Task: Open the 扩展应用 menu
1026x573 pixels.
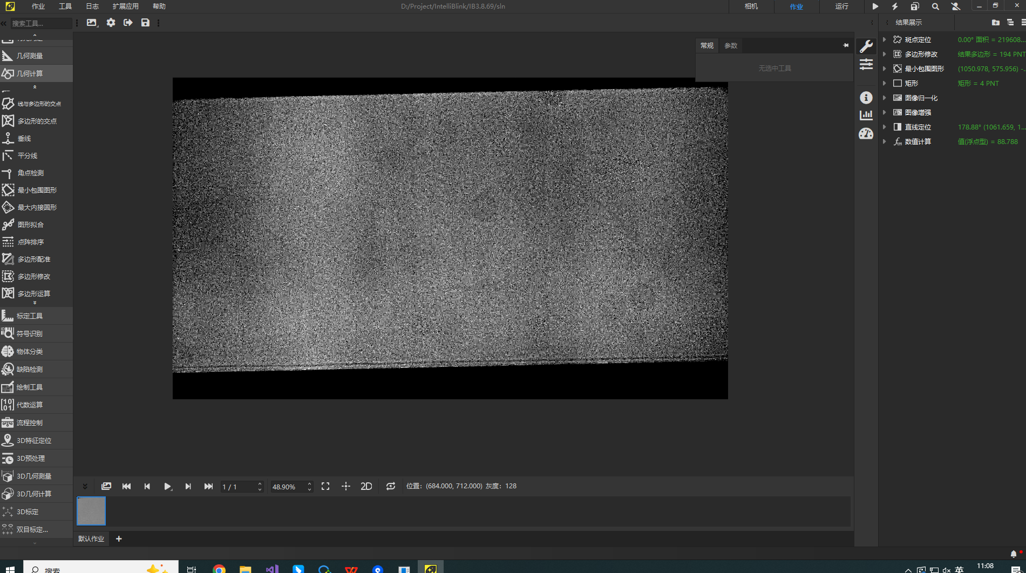Action: [x=125, y=6]
